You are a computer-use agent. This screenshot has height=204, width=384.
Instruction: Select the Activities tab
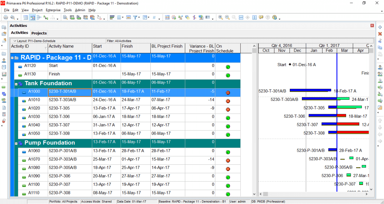coord(19,33)
